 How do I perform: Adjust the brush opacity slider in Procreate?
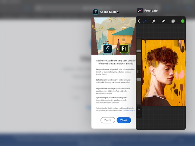click(x=139, y=80)
